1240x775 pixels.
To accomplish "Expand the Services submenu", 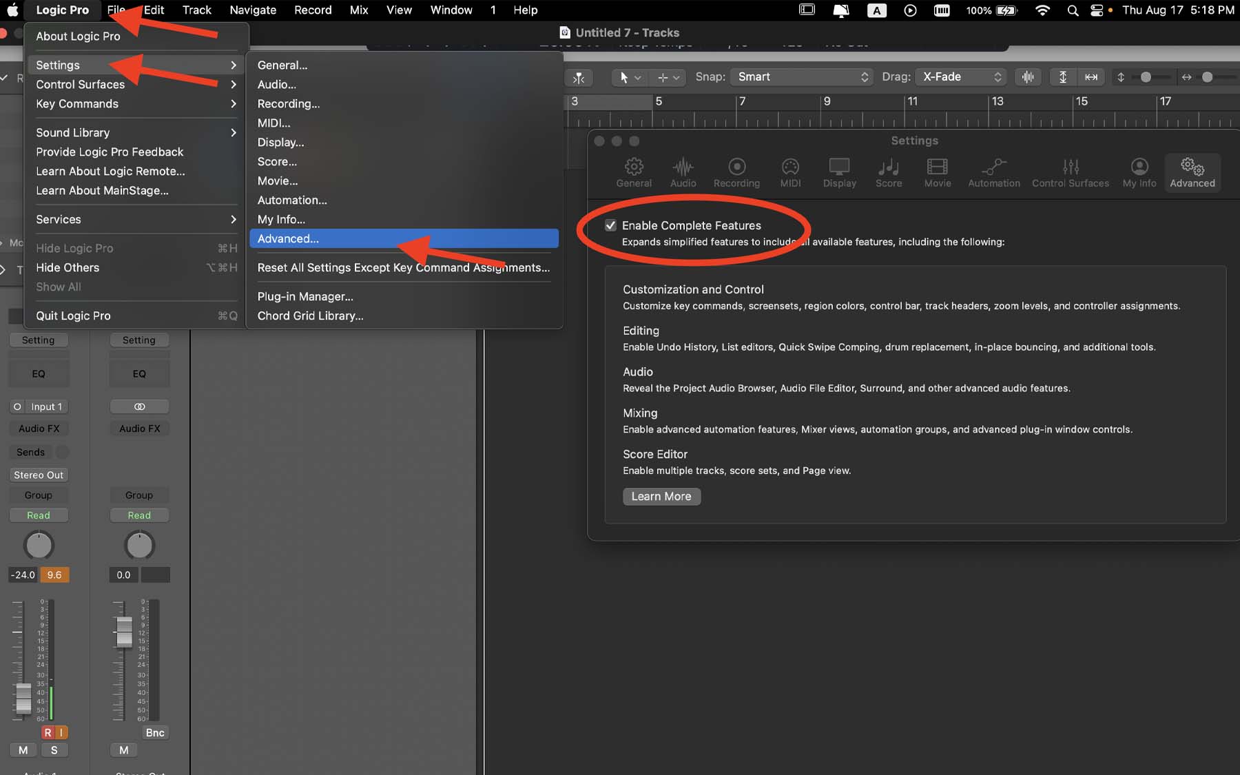I will (136, 219).
